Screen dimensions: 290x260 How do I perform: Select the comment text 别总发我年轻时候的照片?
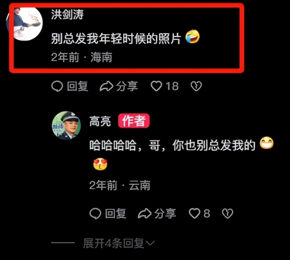pyautogui.click(x=116, y=39)
